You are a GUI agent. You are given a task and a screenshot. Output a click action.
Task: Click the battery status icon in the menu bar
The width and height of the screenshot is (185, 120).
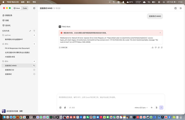tap(154, 2)
